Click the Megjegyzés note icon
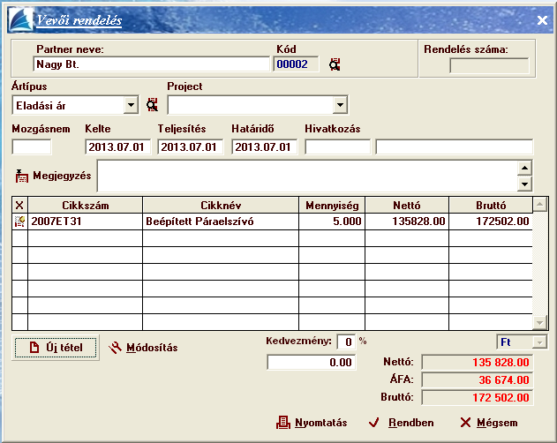Image resolution: width=557 pixels, height=443 pixels. click(x=22, y=176)
